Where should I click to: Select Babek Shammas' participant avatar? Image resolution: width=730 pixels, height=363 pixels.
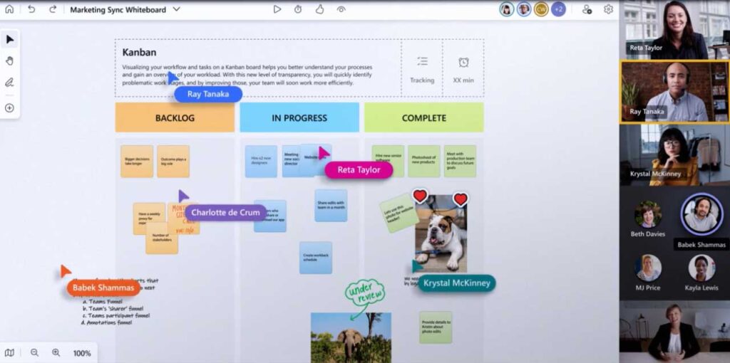701,214
